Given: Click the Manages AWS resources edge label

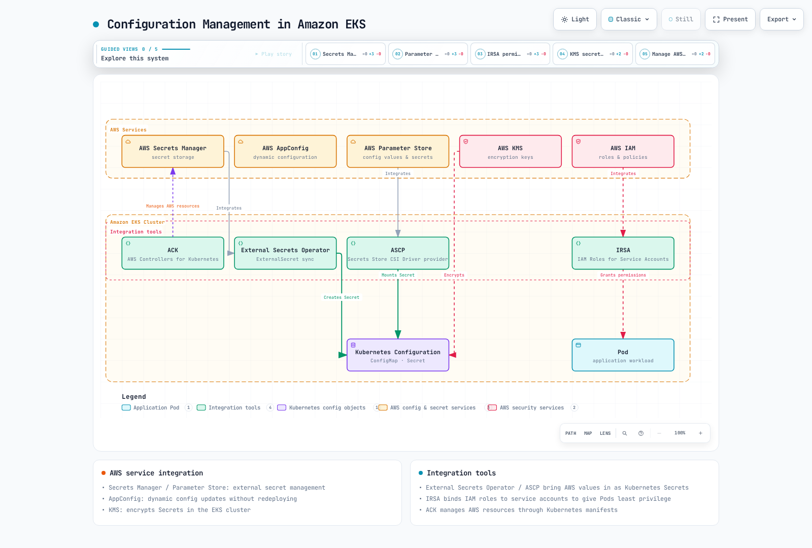Looking at the screenshot, I should [x=173, y=206].
